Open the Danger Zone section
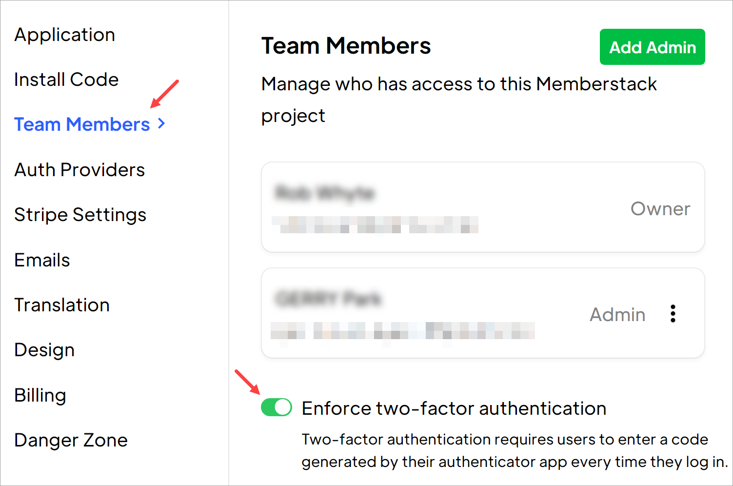733x486 pixels. (71, 440)
